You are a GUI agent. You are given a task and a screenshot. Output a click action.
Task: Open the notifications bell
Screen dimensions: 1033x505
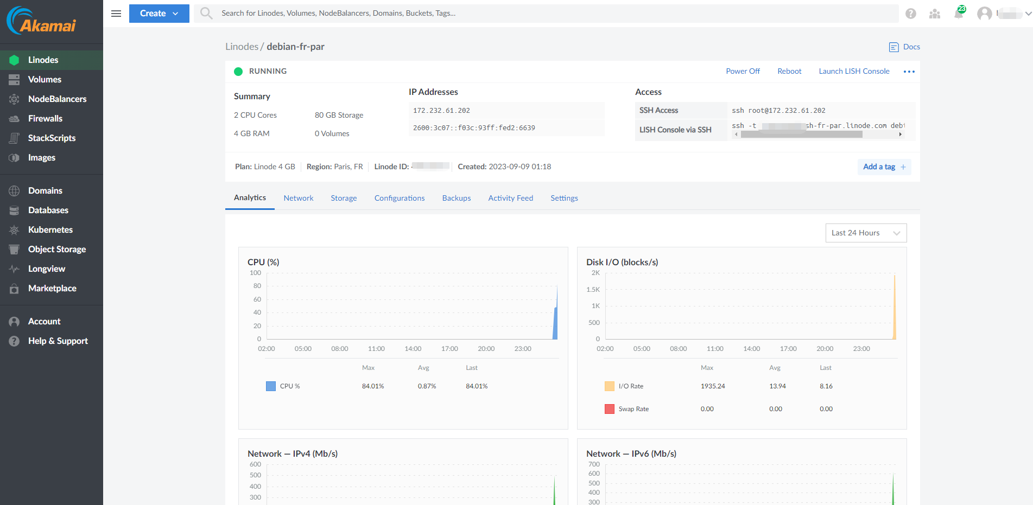959,13
